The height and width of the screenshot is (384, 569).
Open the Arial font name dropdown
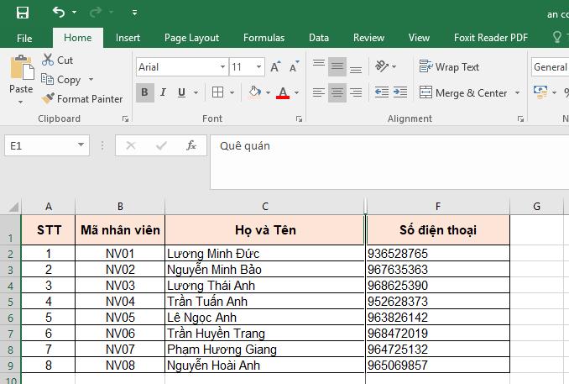tap(222, 67)
